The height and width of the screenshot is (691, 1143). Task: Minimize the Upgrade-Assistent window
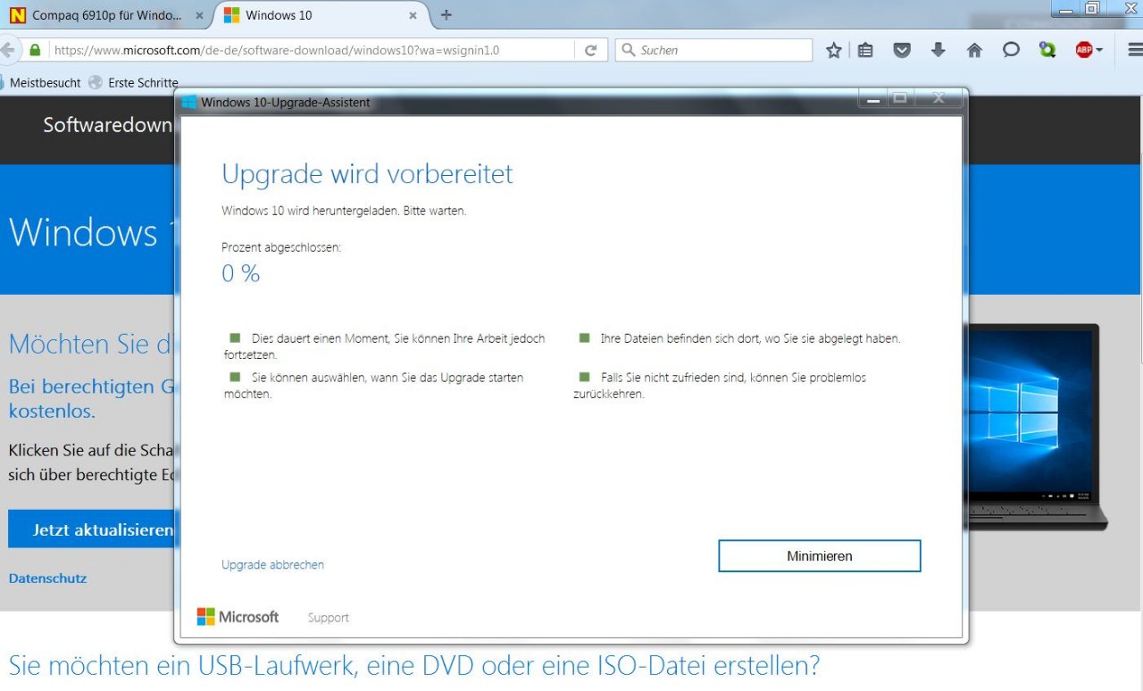click(x=872, y=98)
